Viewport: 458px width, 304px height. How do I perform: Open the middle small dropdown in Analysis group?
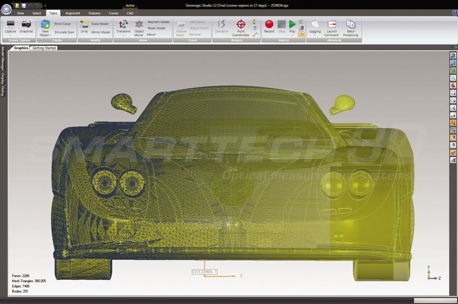[x=256, y=28]
